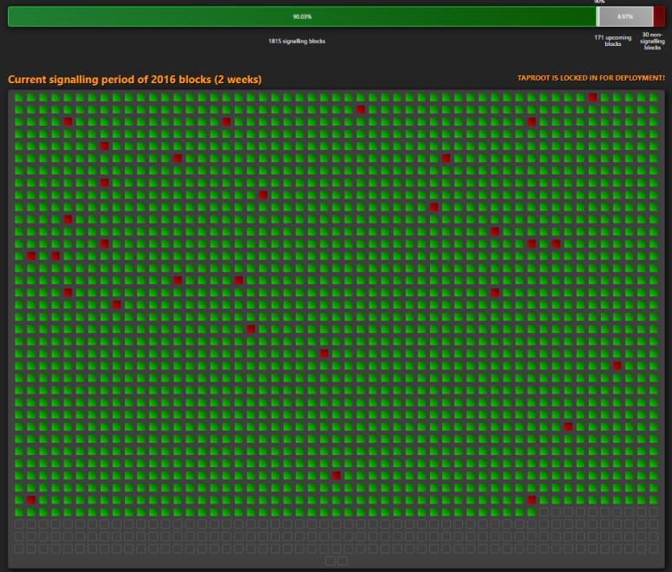Click the right empty block in the final two-block row

click(343, 561)
